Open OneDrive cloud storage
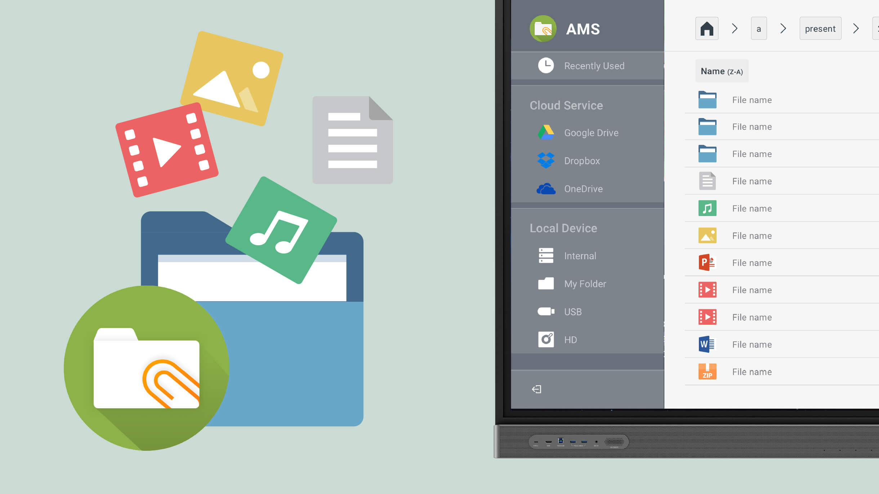 tap(583, 188)
